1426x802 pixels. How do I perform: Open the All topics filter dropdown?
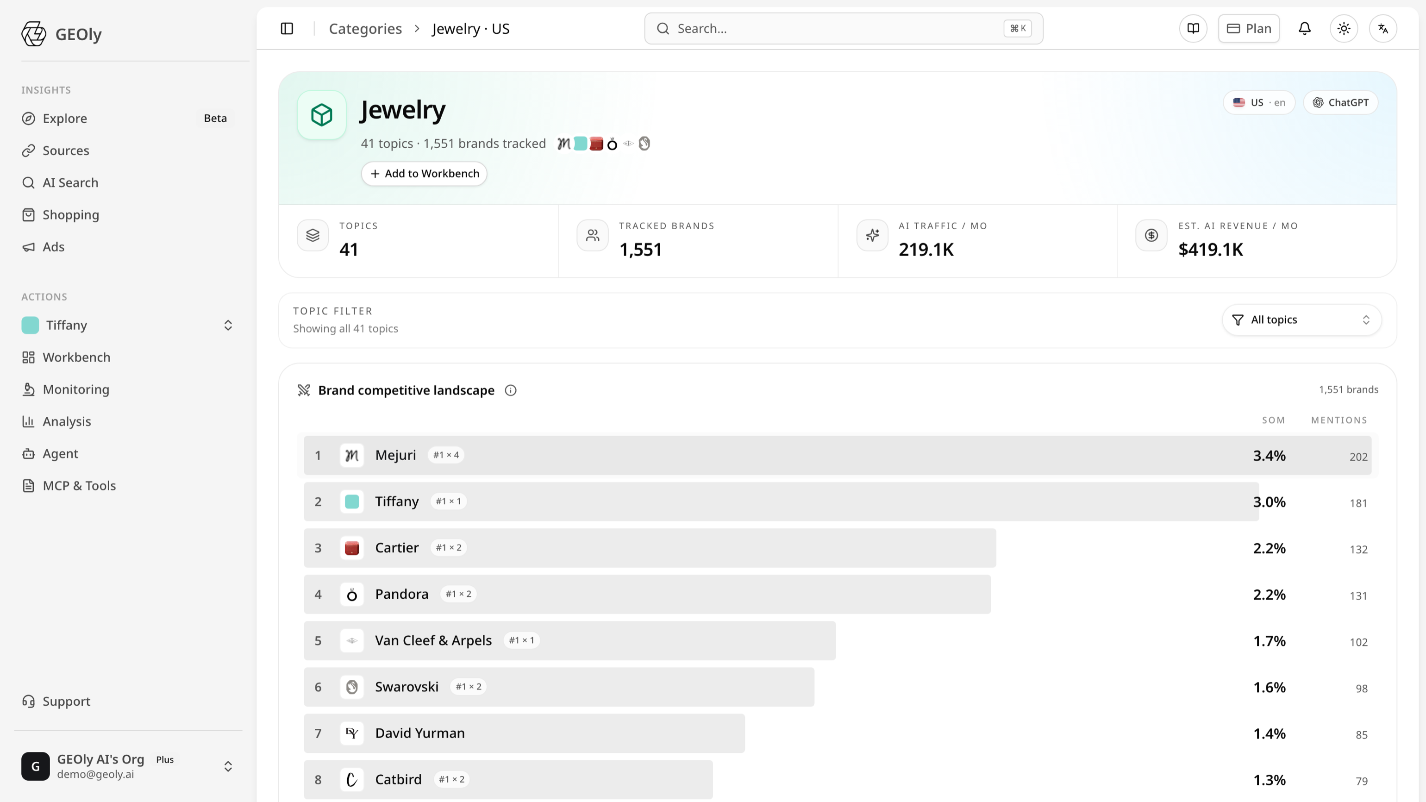[x=1302, y=320]
